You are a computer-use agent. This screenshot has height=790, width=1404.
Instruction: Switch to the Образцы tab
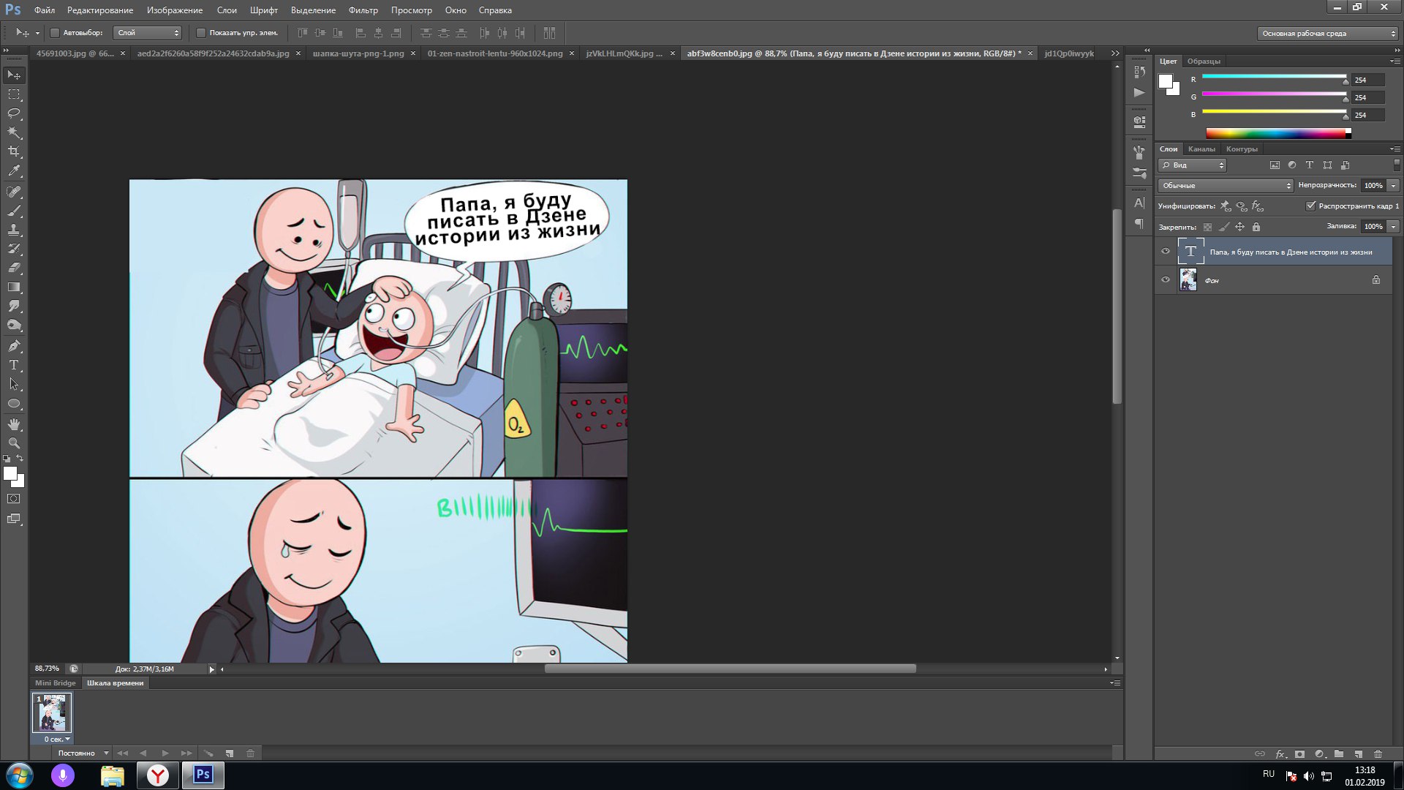click(1204, 61)
